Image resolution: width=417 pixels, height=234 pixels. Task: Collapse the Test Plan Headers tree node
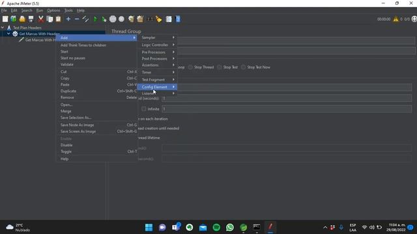[3, 27]
